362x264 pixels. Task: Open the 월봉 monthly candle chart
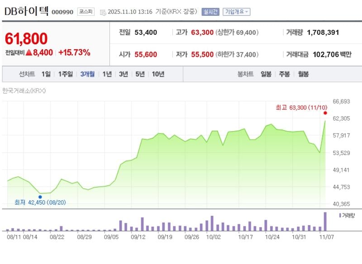[303, 74]
